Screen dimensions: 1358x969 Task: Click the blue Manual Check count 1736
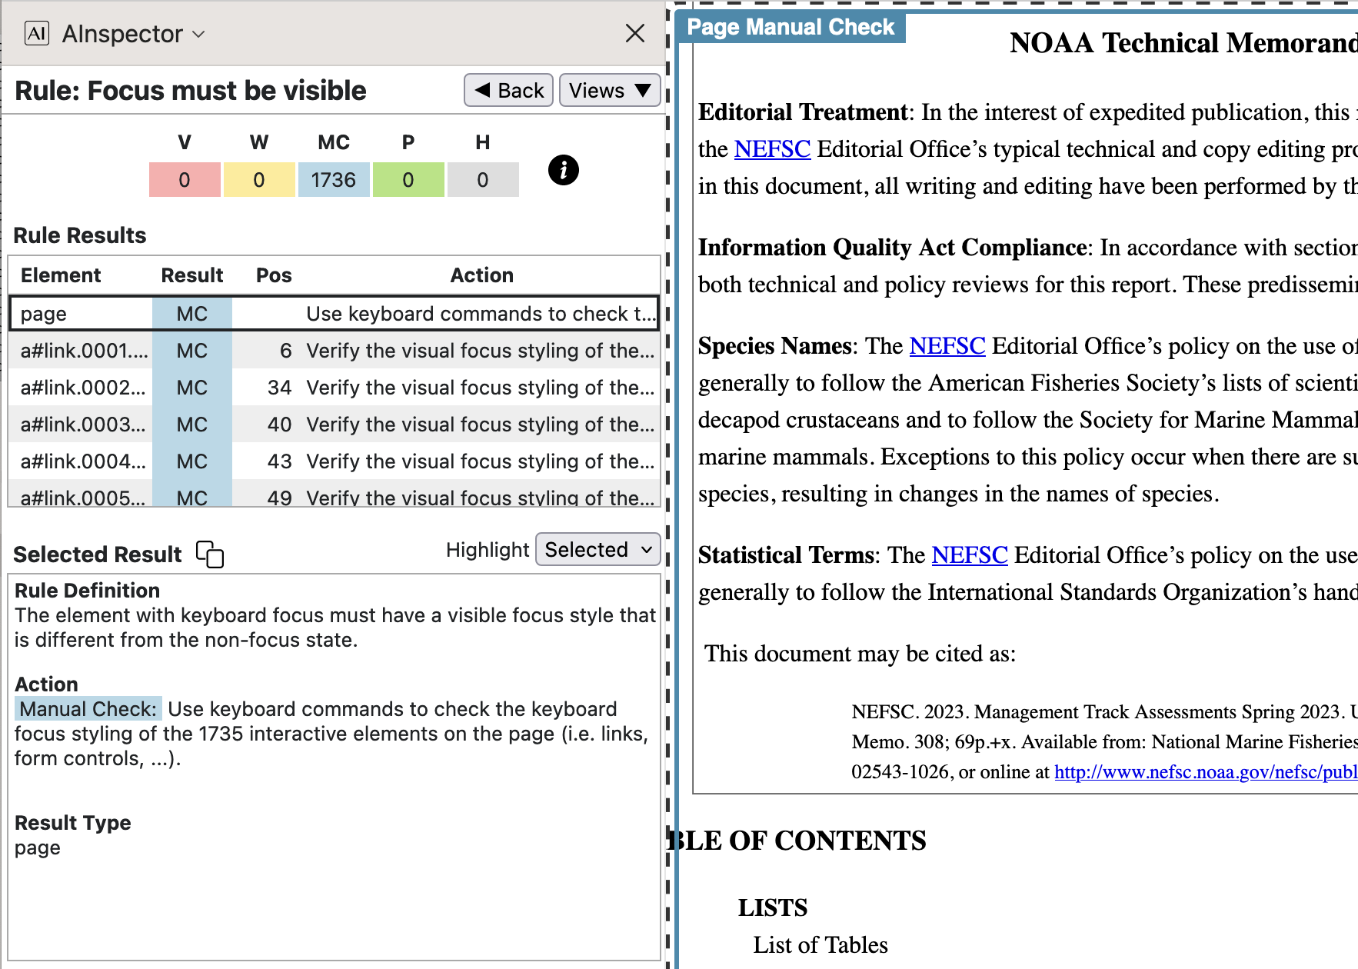click(x=333, y=180)
